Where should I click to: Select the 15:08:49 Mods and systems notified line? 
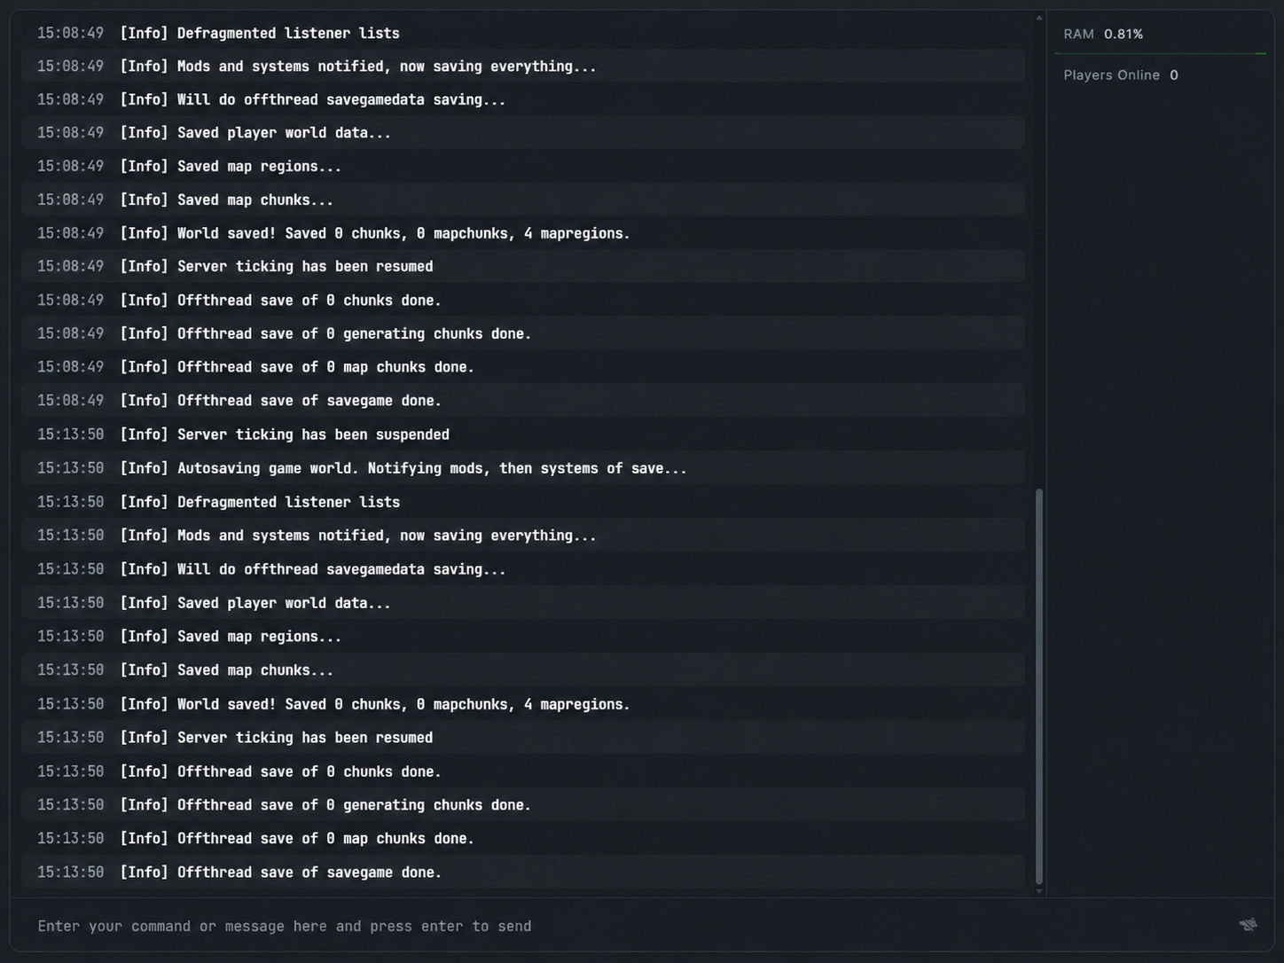click(523, 67)
